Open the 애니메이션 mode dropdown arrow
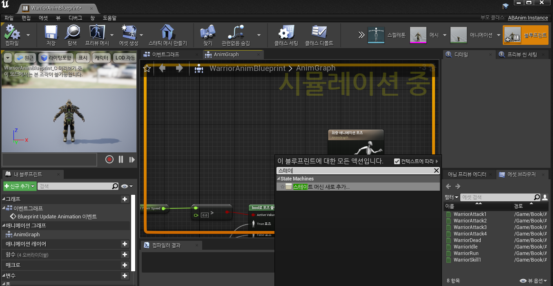 [x=498, y=35]
